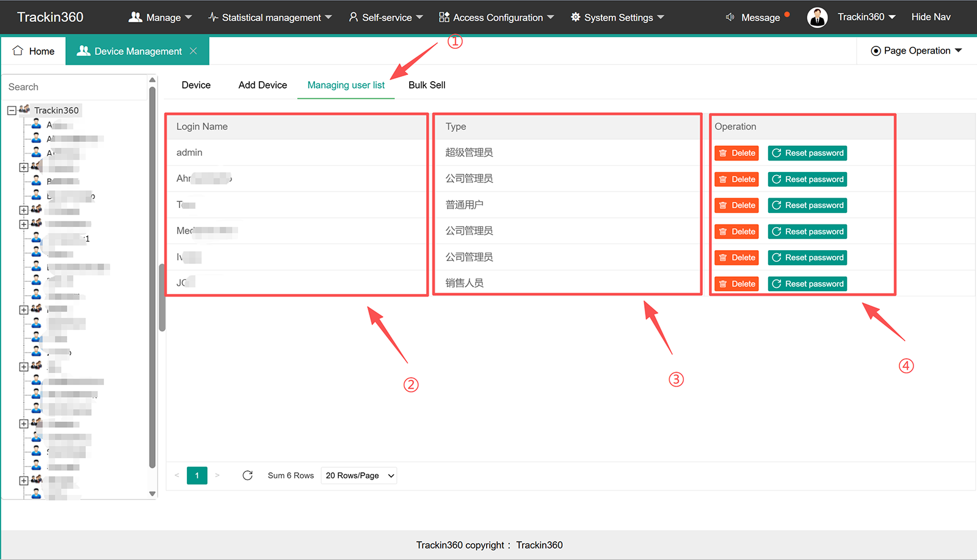Image resolution: width=977 pixels, height=560 pixels.
Task: Go to page 1 in pagination
Action: [x=197, y=475]
